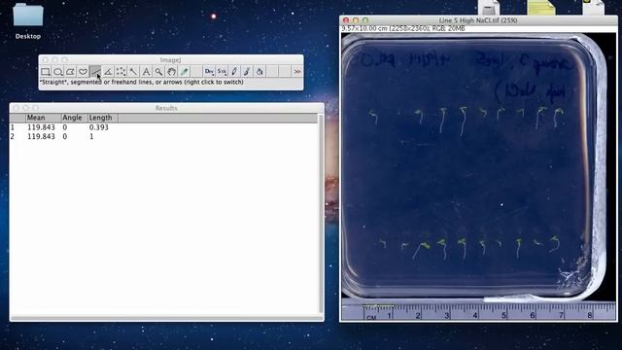Open the Stk stacks menu tool
The image size is (622, 350).
click(x=222, y=71)
